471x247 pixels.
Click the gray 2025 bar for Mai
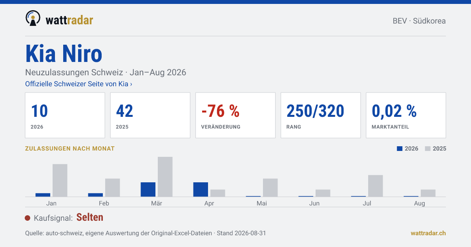(270, 187)
